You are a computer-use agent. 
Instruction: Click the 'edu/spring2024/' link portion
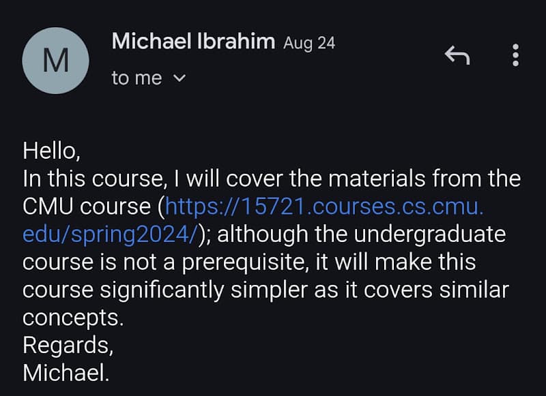click(110, 234)
